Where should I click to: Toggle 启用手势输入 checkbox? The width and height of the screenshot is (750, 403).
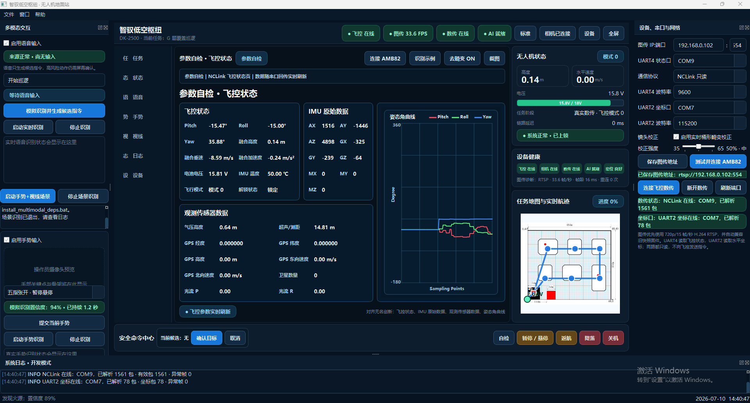click(x=6, y=240)
